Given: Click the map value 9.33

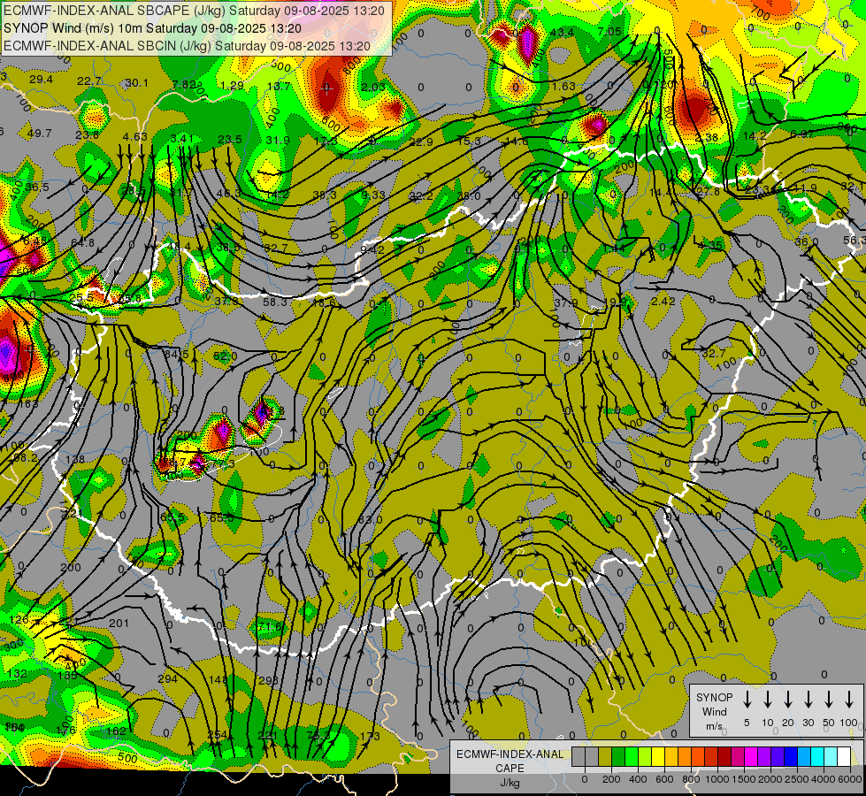Looking at the screenshot, I should [373, 195].
